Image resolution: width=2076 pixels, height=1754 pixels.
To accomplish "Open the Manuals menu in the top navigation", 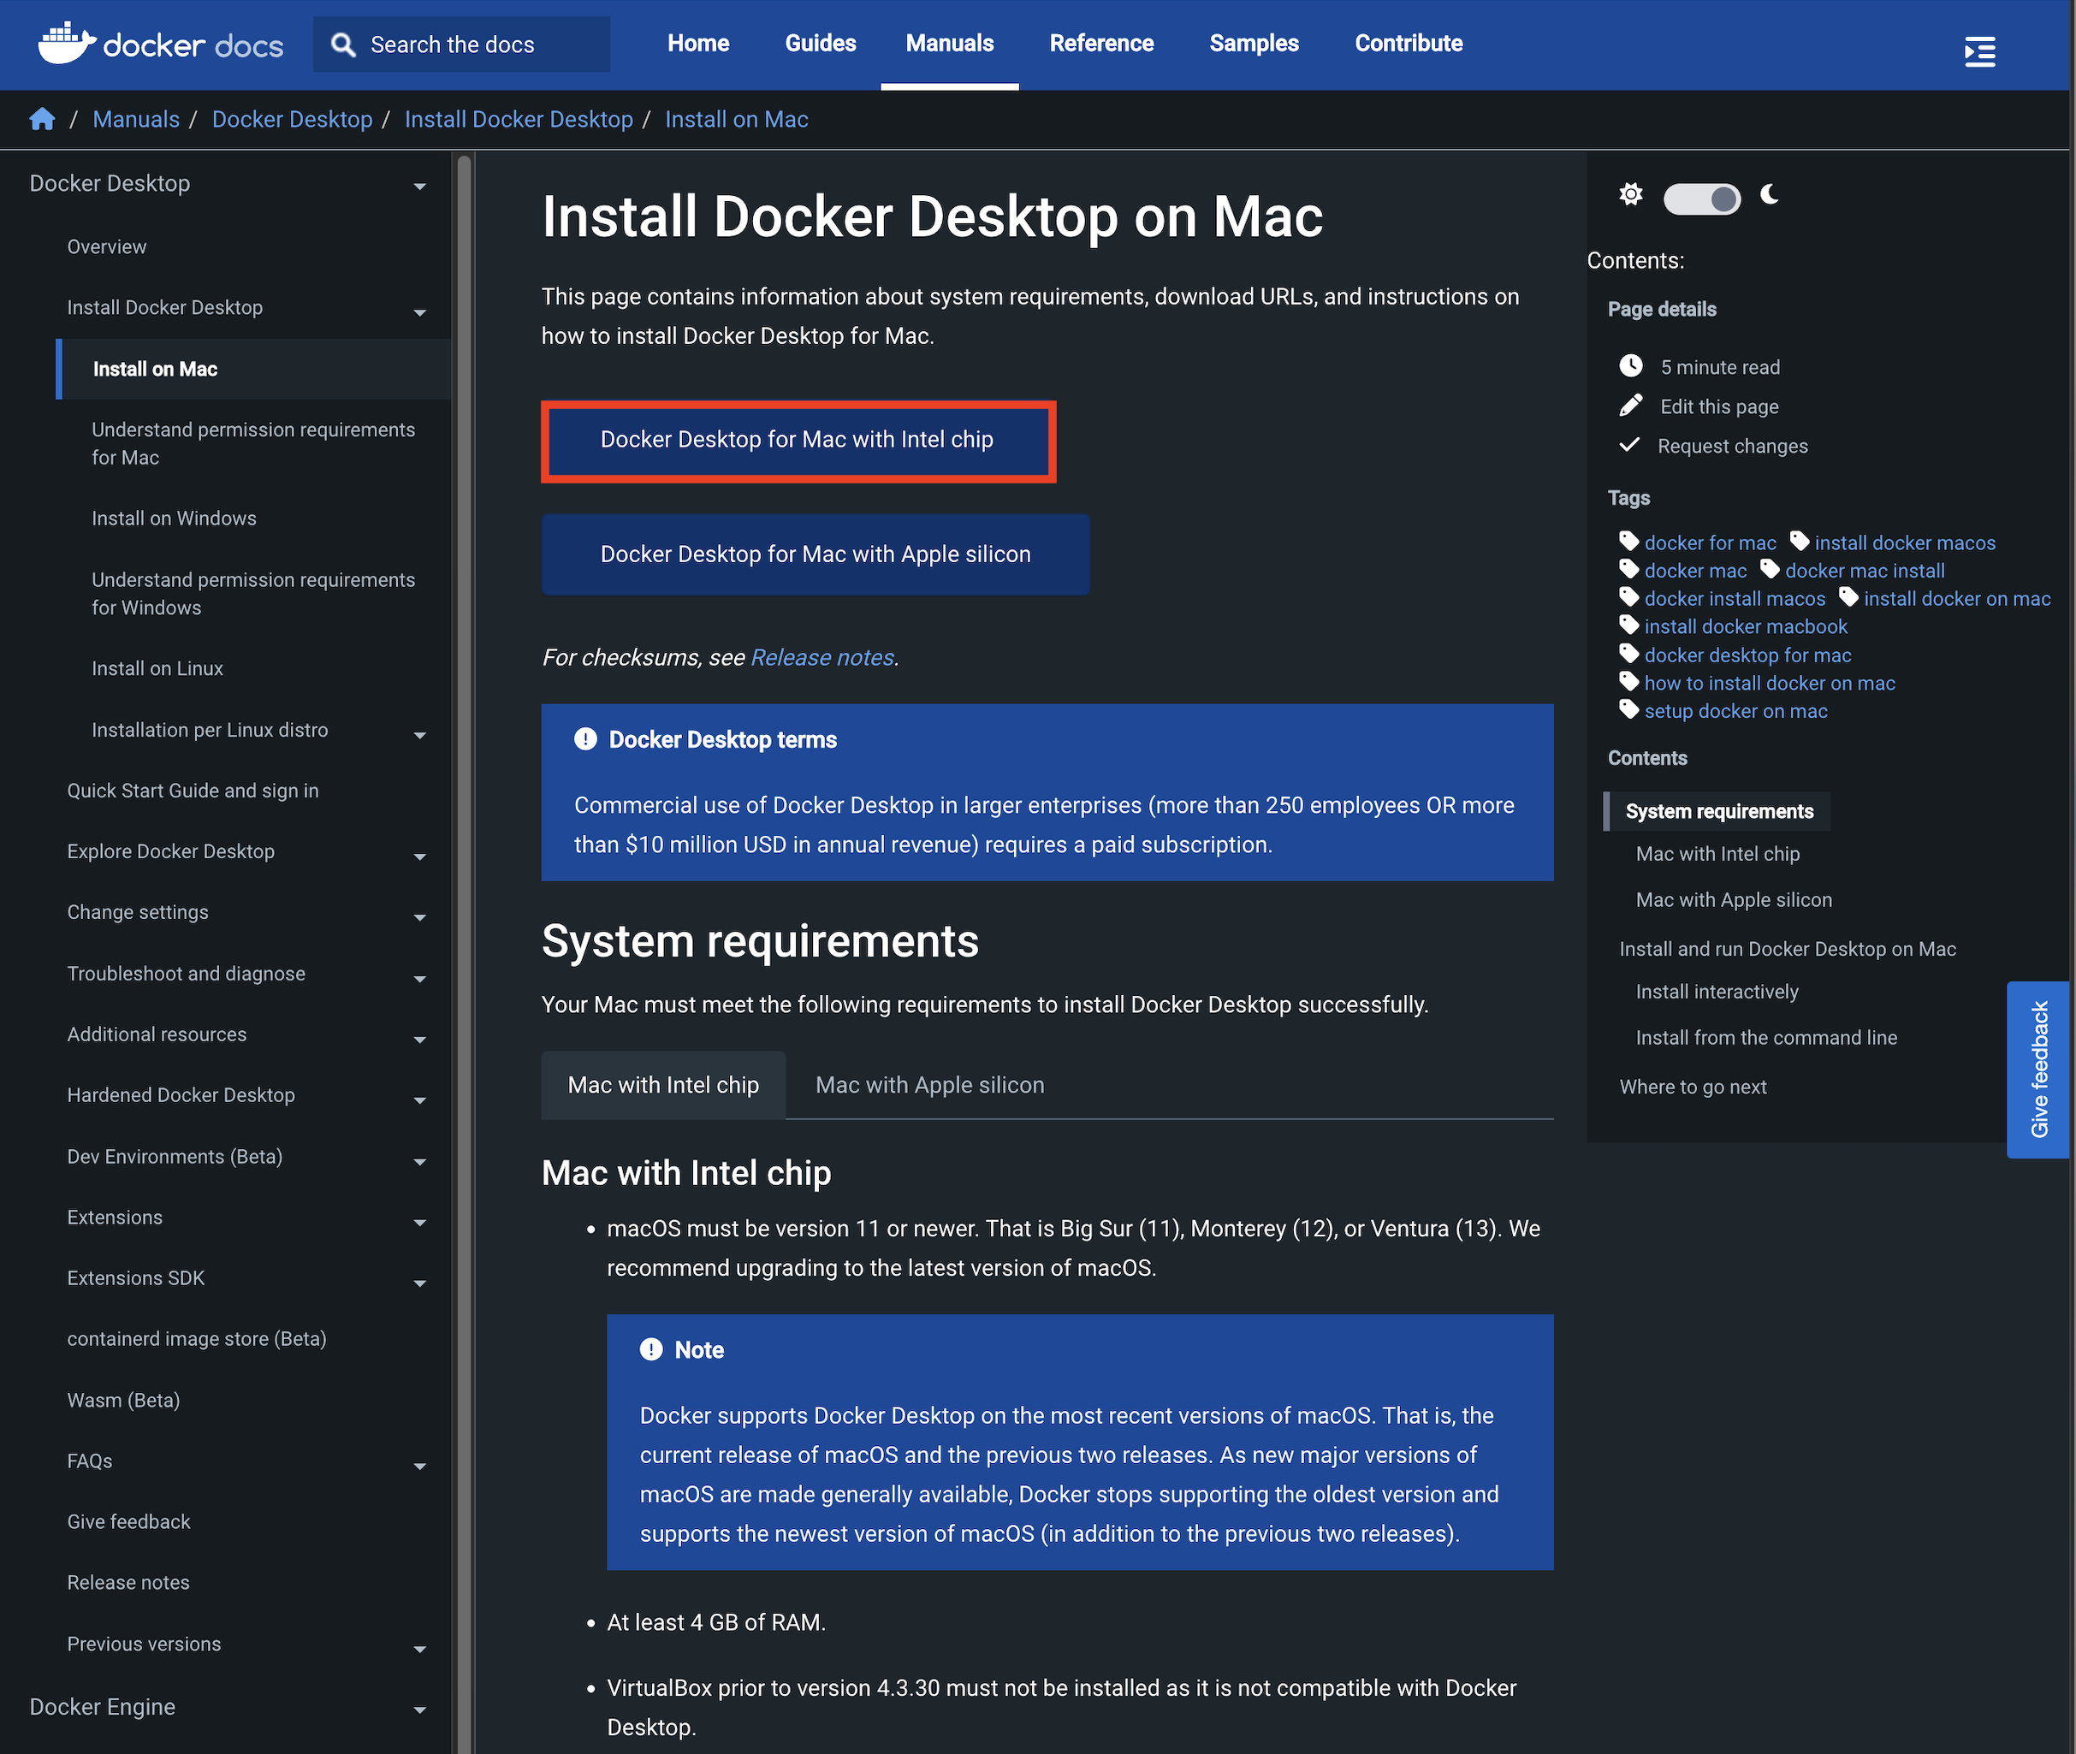I will [948, 43].
